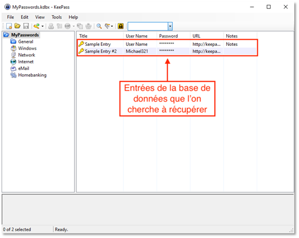The image size is (299, 238).
Task: Open the quick search combo box arrow
Action: (x=170, y=26)
